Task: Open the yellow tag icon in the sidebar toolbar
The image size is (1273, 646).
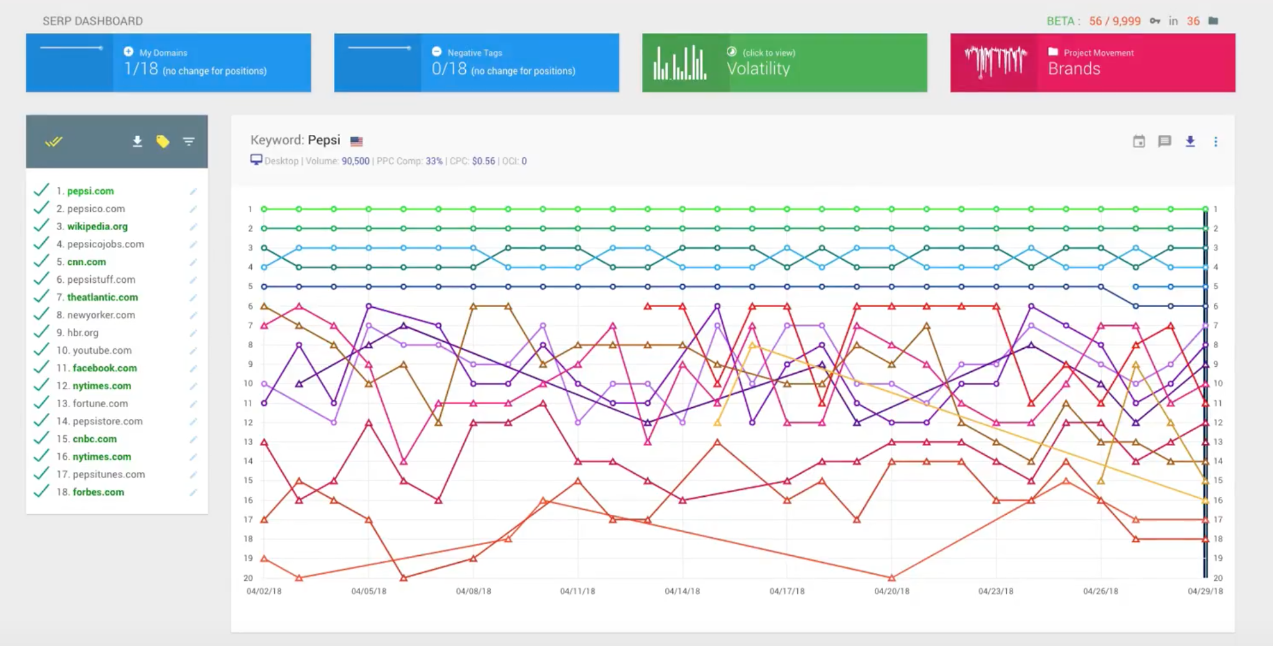Action: 162,141
